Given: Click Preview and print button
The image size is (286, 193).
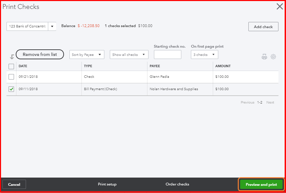Looking at the screenshot, I should [x=261, y=184].
